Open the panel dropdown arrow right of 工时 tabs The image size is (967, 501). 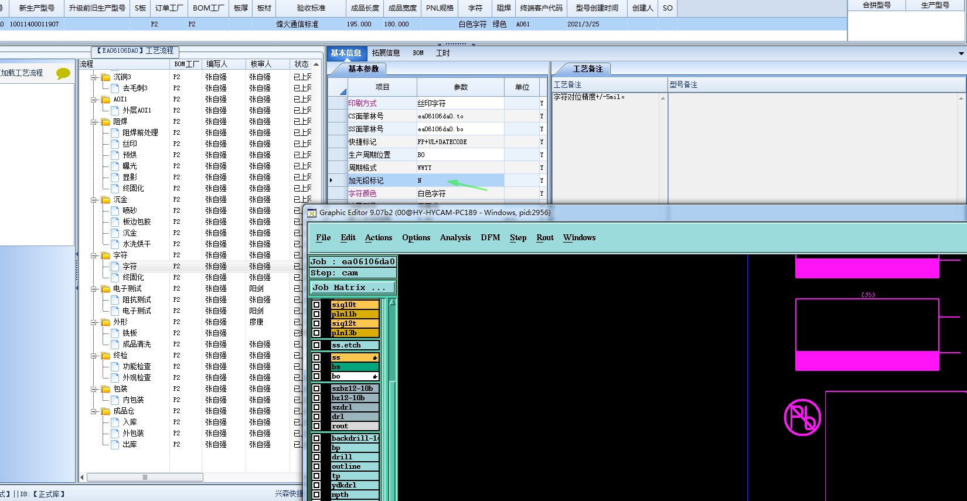[x=961, y=53]
